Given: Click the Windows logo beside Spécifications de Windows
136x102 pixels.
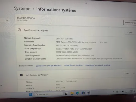Looking at the screenshot, I should pos(21,75).
